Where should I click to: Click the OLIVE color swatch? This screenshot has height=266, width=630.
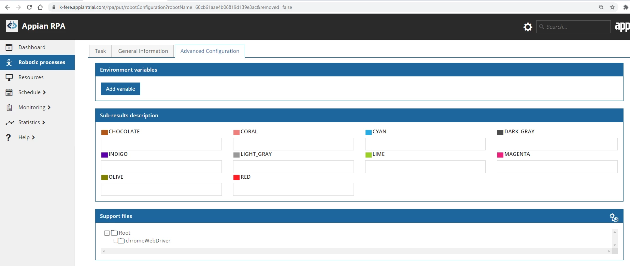point(104,177)
